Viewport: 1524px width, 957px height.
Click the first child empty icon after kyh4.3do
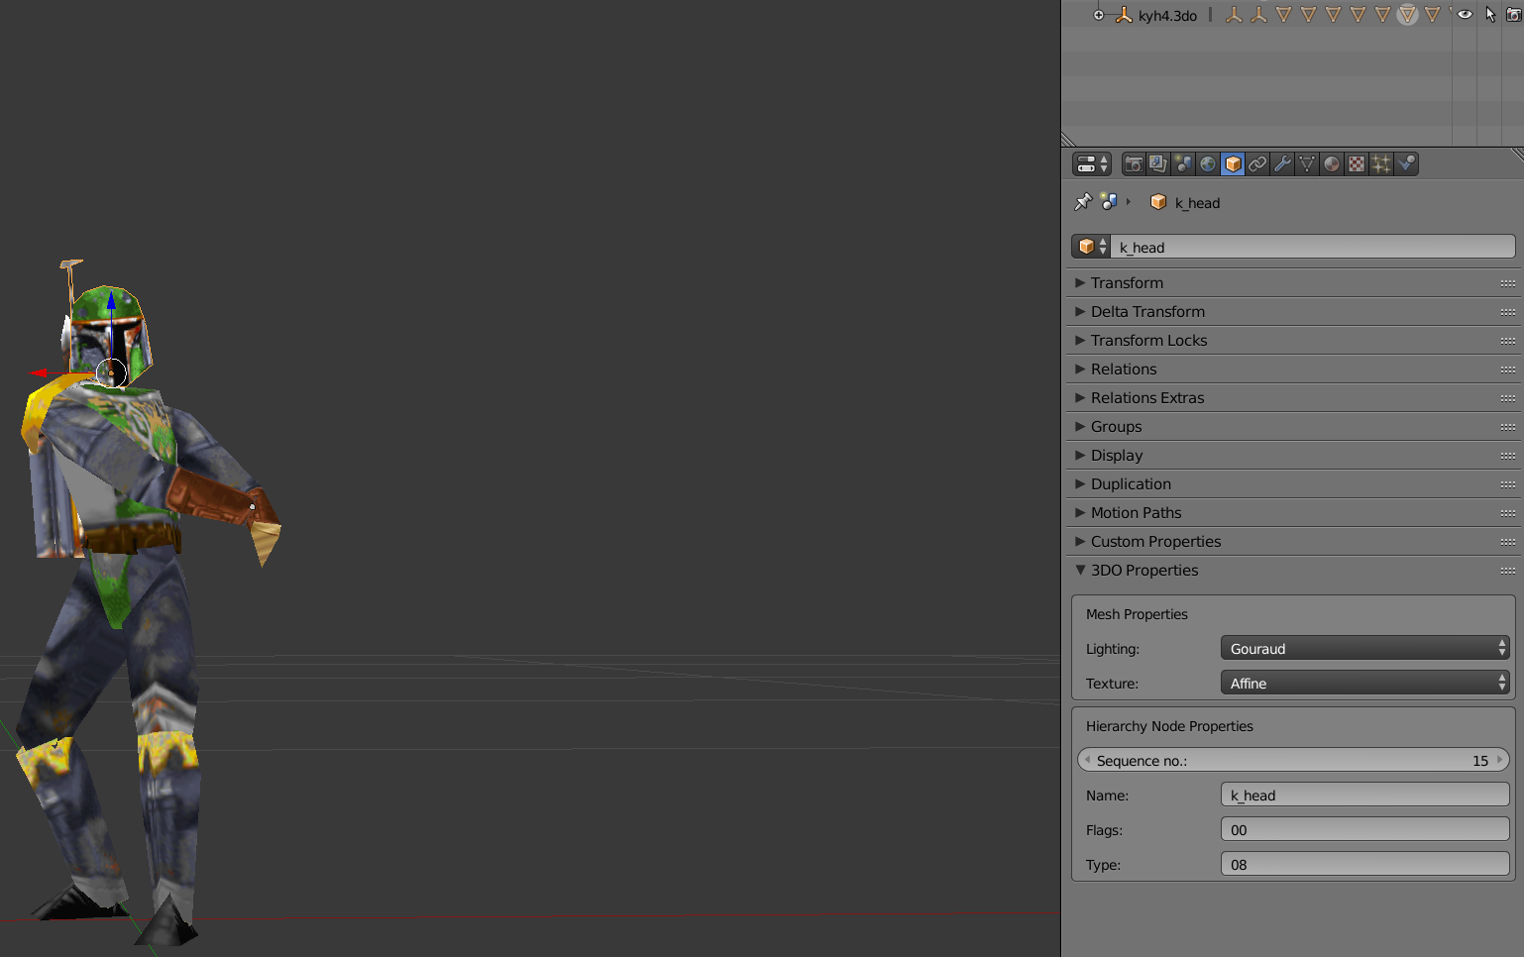[1234, 15]
